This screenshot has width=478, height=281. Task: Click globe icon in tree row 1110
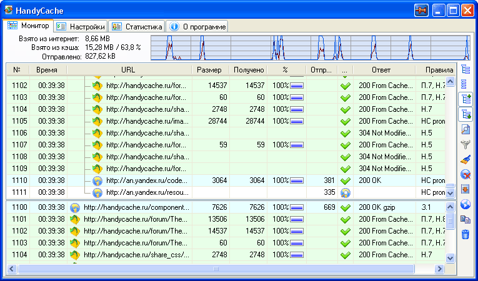pos(97,180)
